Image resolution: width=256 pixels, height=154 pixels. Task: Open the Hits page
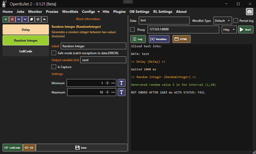[x=106, y=12]
